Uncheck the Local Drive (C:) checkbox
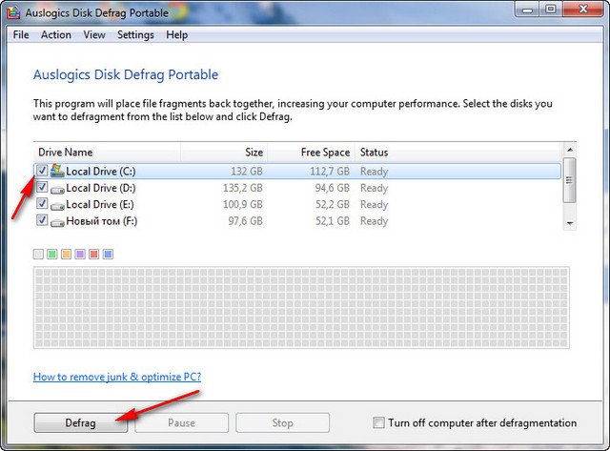610x451 pixels. click(42, 170)
